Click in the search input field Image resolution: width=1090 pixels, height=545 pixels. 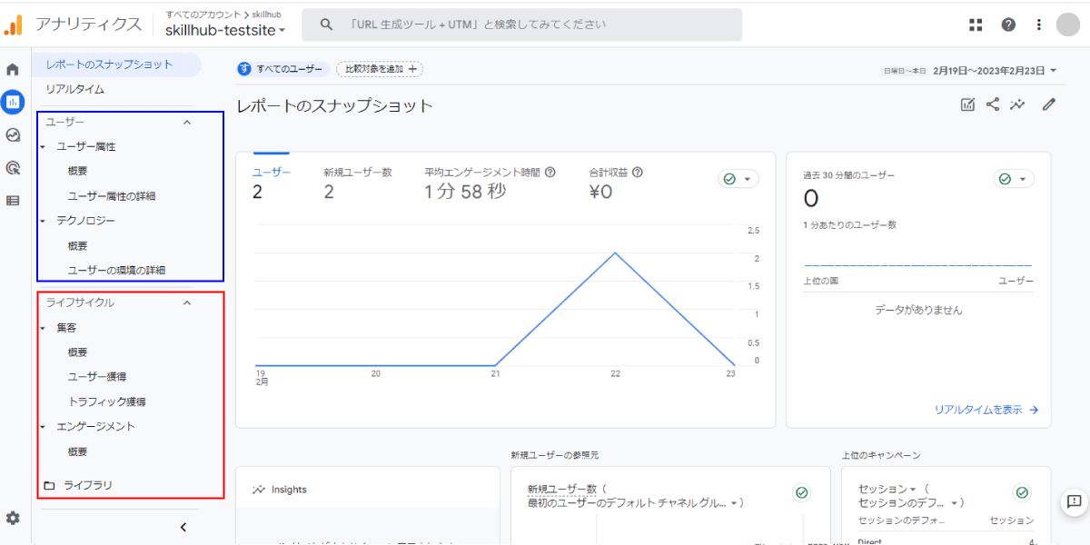click(x=521, y=25)
